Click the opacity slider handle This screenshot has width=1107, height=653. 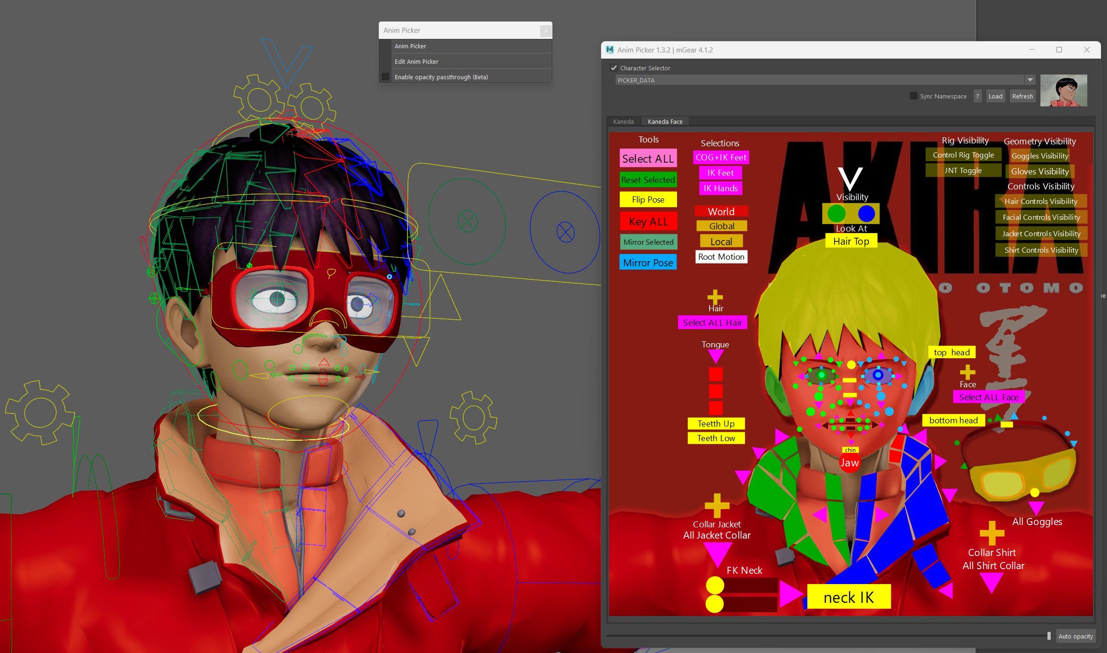click(1048, 636)
